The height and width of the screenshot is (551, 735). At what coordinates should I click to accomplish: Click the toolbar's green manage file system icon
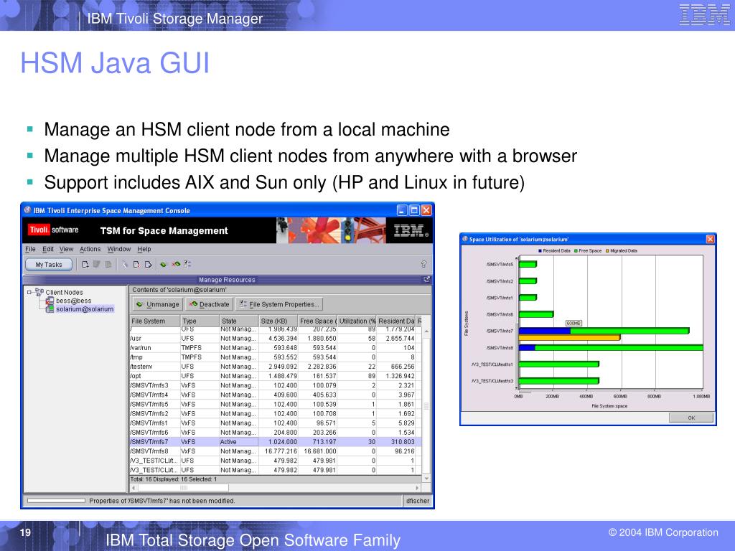(164, 265)
